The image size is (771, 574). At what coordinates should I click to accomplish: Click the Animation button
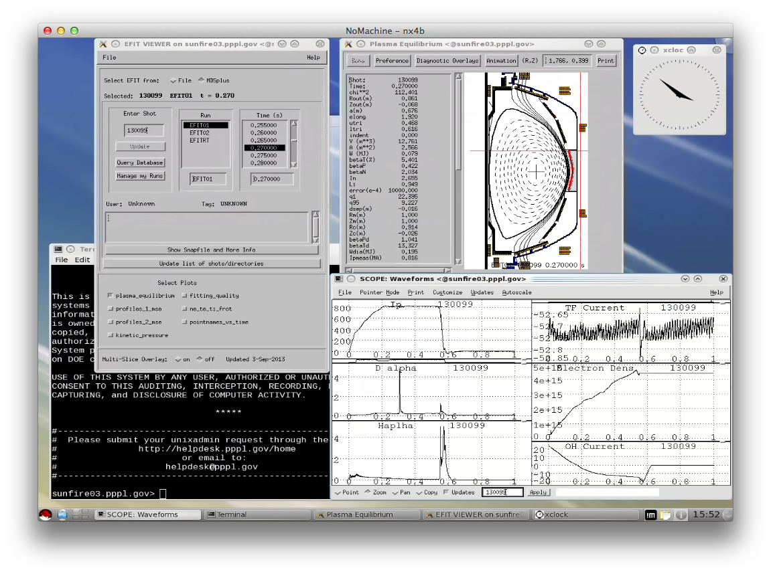[x=501, y=61]
